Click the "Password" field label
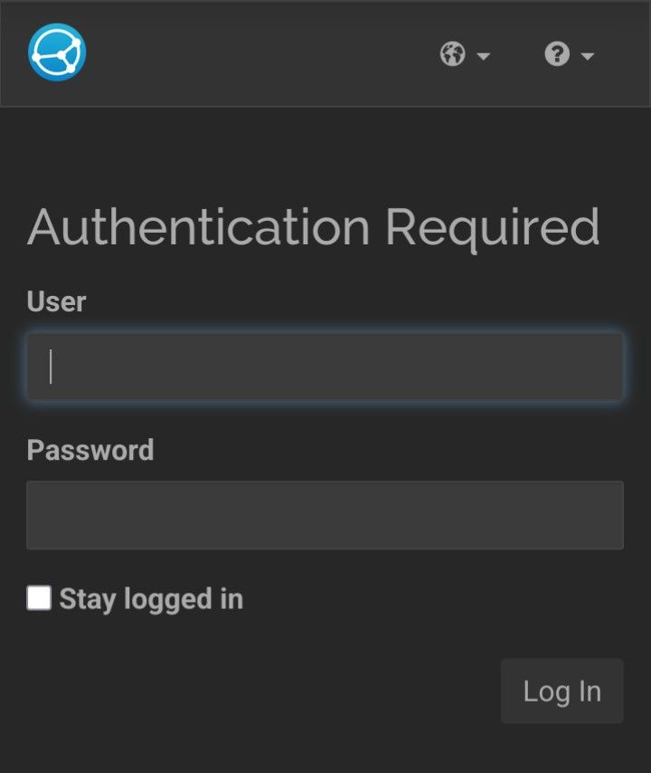This screenshot has height=773, width=651. click(90, 450)
